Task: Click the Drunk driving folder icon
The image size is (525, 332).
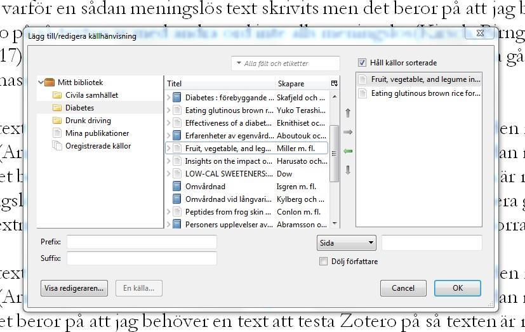Action: tap(57, 121)
